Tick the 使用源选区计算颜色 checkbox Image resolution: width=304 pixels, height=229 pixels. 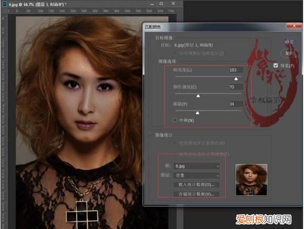point(175,144)
